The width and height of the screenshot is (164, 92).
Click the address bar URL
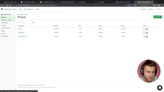[36, 5]
